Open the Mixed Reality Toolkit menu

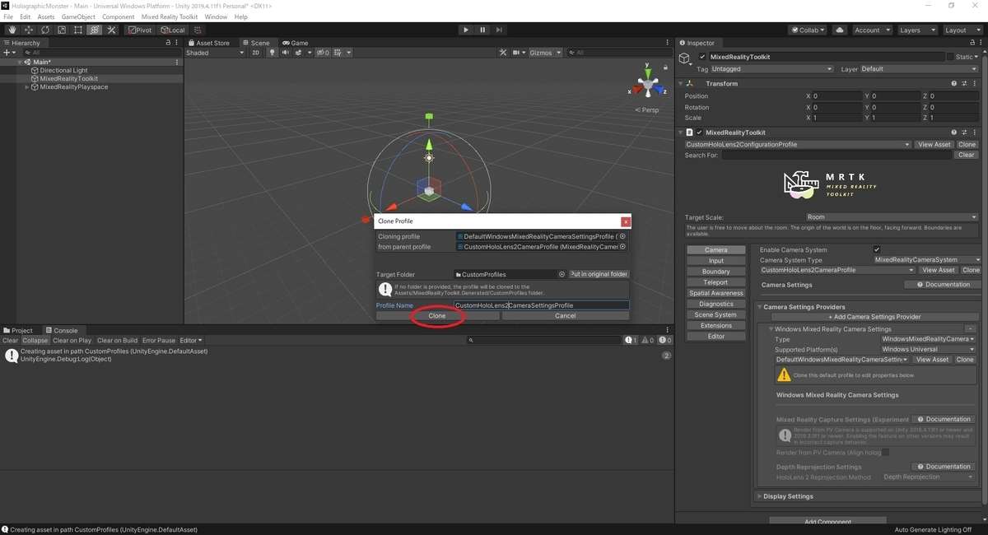pos(170,16)
